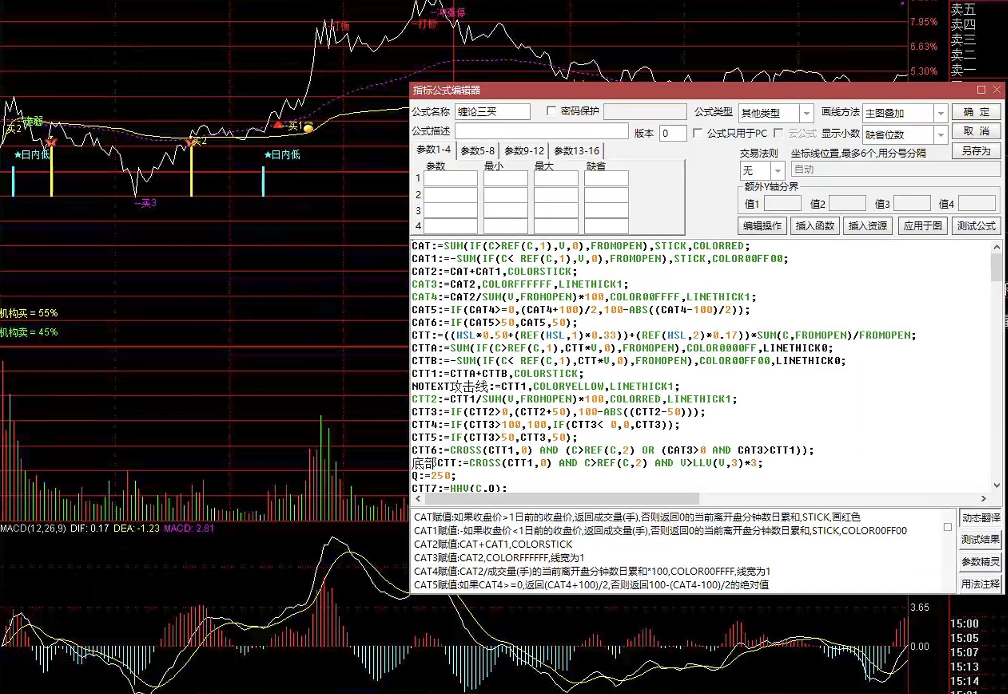Image resolution: width=1008 pixels, height=694 pixels.
Task: Click the CAT3赋值 translation line
Action: [499, 557]
